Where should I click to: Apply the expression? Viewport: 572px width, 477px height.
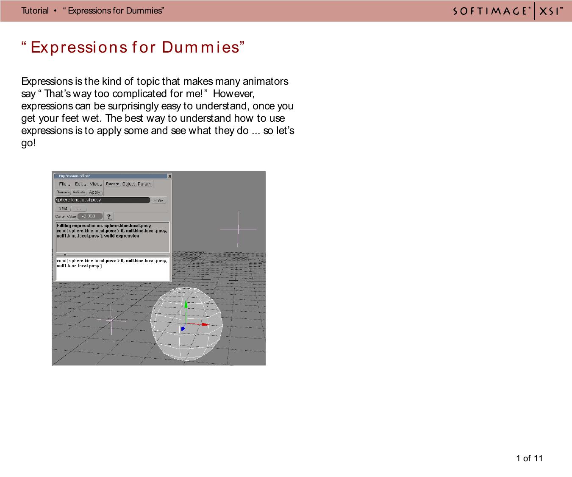point(95,192)
